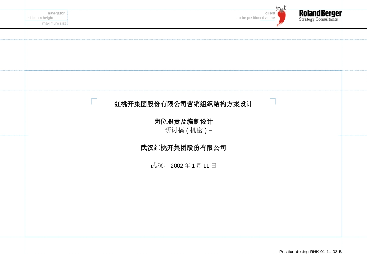Click the Roland Berger logo text
The image size is (367, 254).
pos(320,13)
